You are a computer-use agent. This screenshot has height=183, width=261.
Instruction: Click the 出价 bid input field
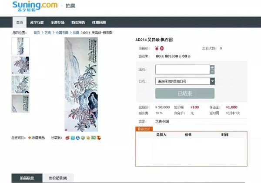coord(183,70)
